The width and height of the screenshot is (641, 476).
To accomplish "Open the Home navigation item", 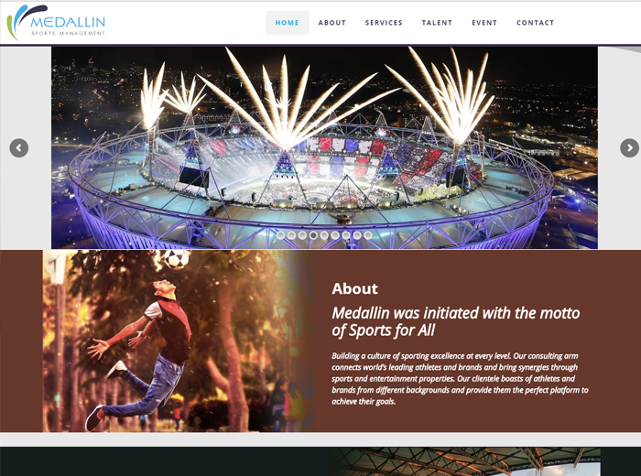I will tap(288, 23).
